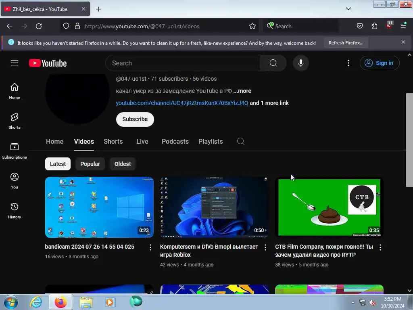This screenshot has height=310, width=413.
Task: Click the page vertical scrollbar thumb
Action: click(x=409, y=140)
